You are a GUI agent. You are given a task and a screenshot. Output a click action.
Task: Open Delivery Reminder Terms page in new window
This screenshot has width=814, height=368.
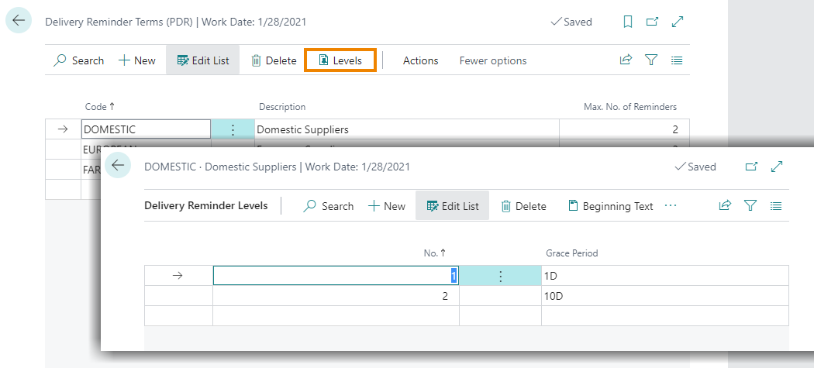click(652, 22)
